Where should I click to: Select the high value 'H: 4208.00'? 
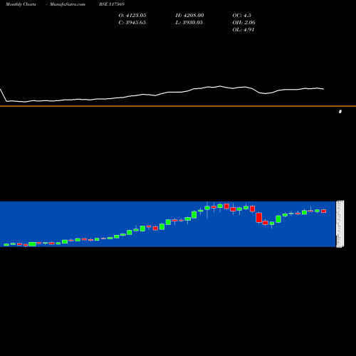click(189, 16)
